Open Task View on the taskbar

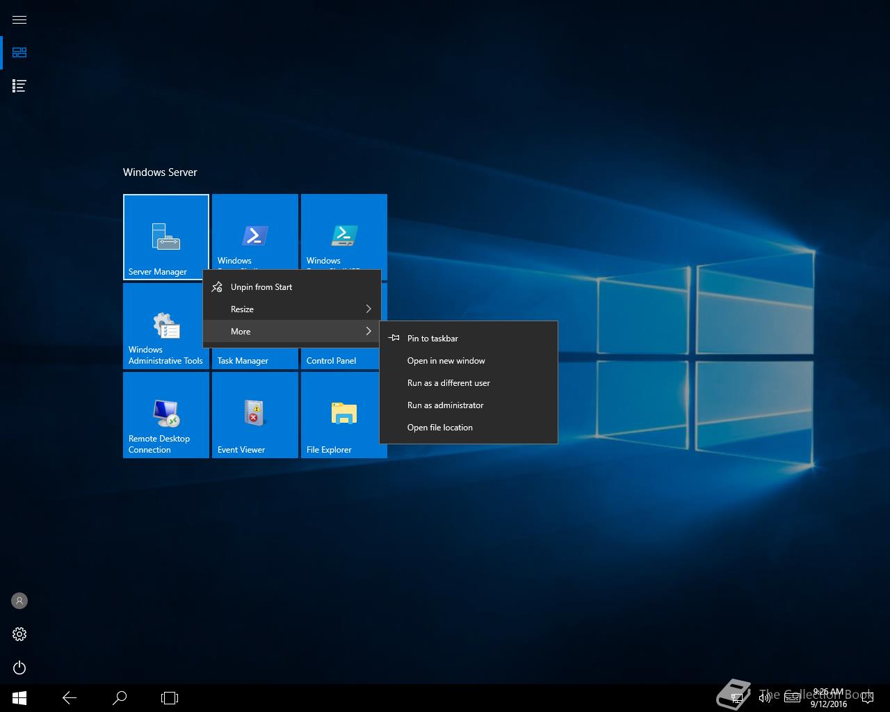coord(170,698)
